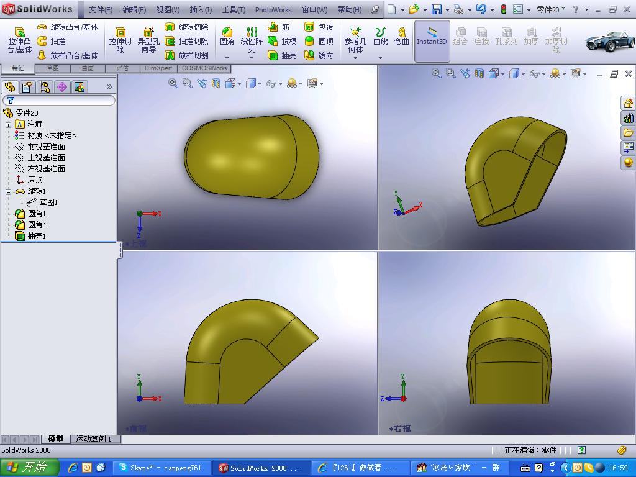Screen dimensions: 636x477
Task: Open the 文件(F) menu
Action: point(101,10)
